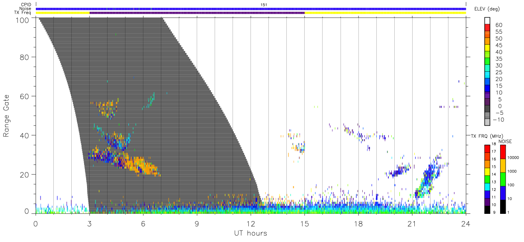Click the '30' label on the ELEV colorbar
This screenshot has width=524, height=242.
tap(498, 66)
